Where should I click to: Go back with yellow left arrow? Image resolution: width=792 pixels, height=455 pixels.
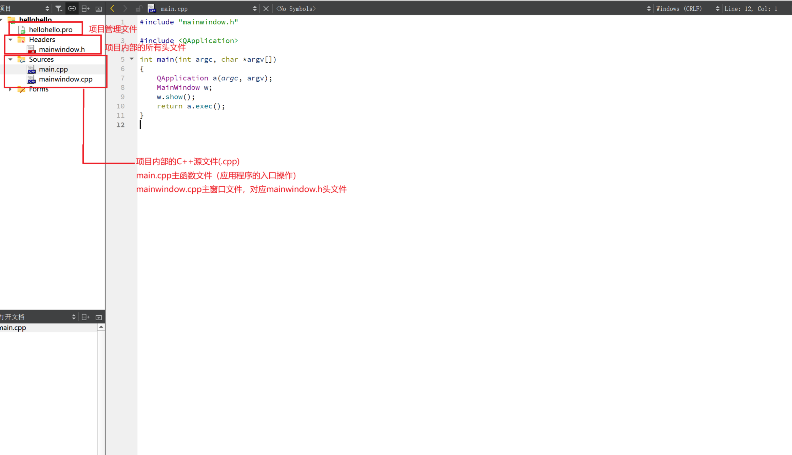point(112,8)
